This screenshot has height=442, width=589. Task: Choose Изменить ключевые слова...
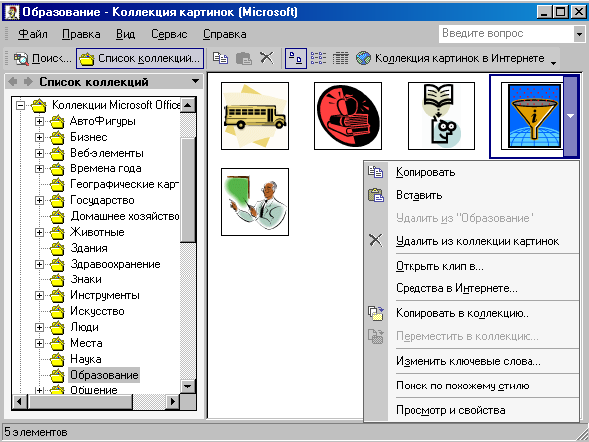pyautogui.click(x=471, y=361)
